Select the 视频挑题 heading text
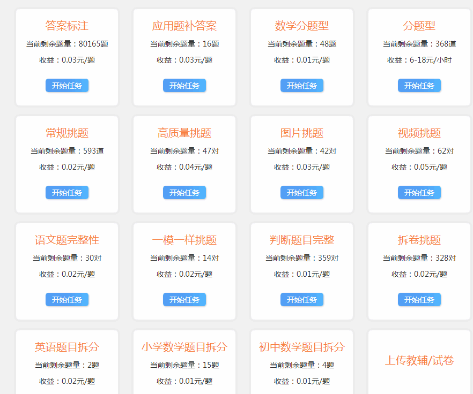The height and width of the screenshot is (394, 473). tap(419, 133)
